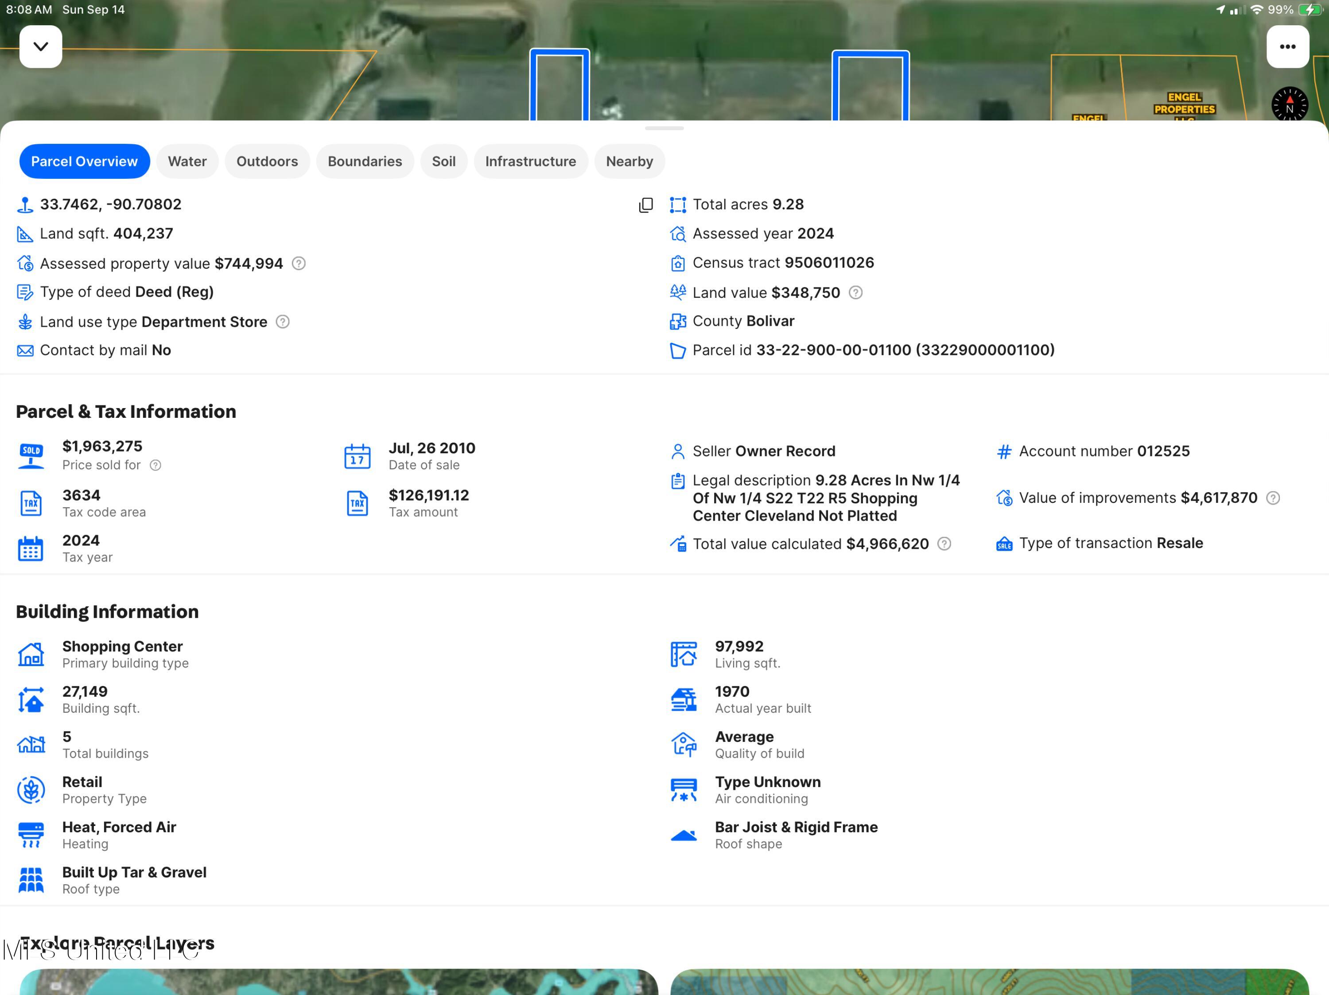Open the Outdoors tab

[267, 162]
